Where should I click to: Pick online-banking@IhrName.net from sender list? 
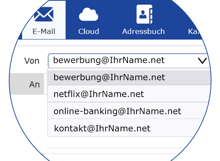(x=117, y=111)
